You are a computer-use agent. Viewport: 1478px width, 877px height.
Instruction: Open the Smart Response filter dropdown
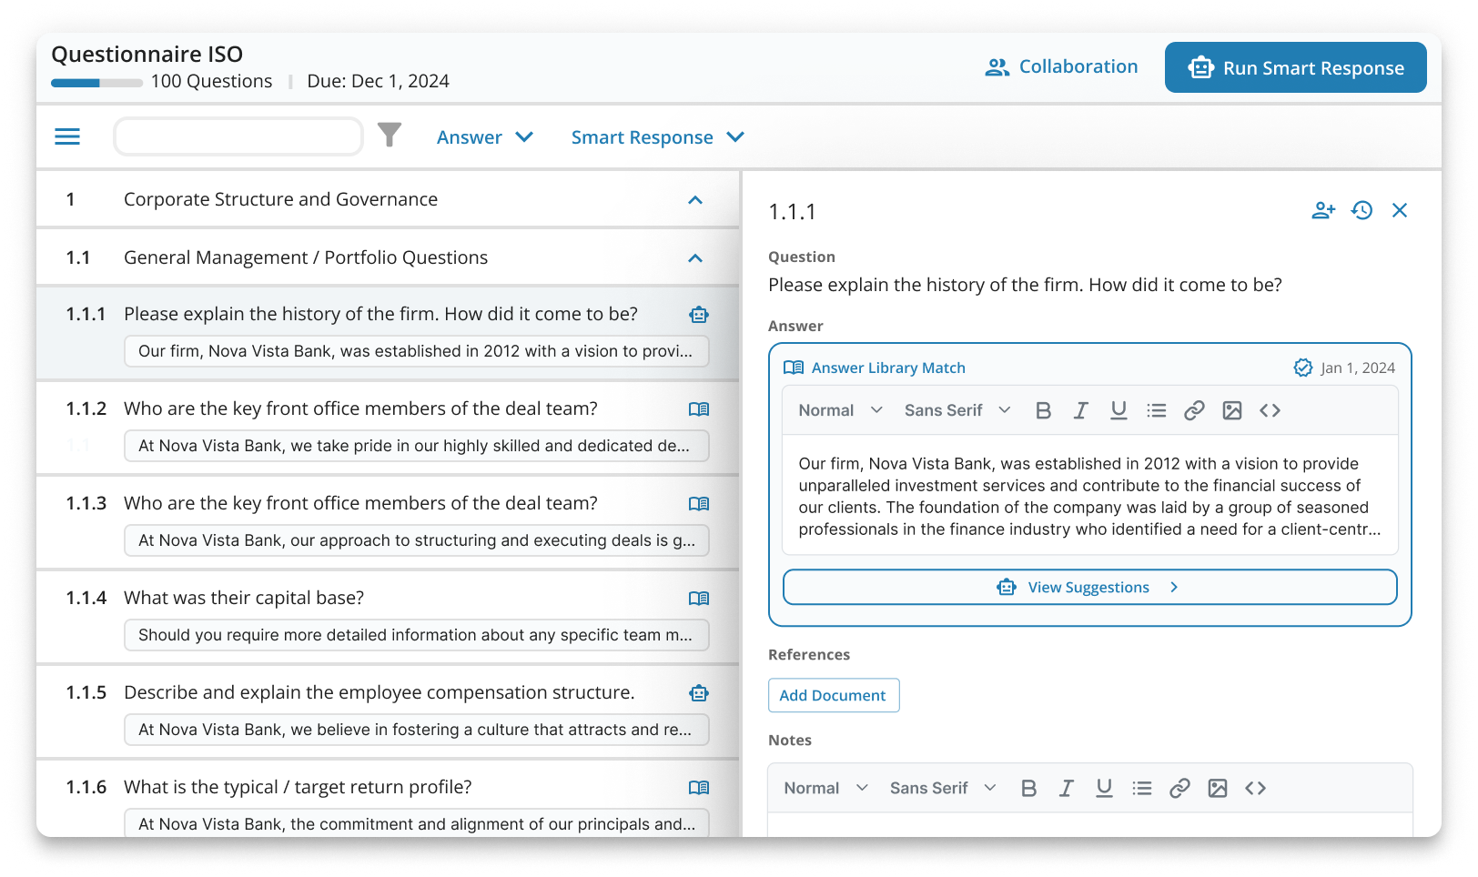(x=657, y=137)
